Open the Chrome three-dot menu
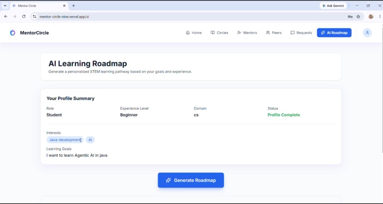383x204 pixels. click(x=380, y=17)
